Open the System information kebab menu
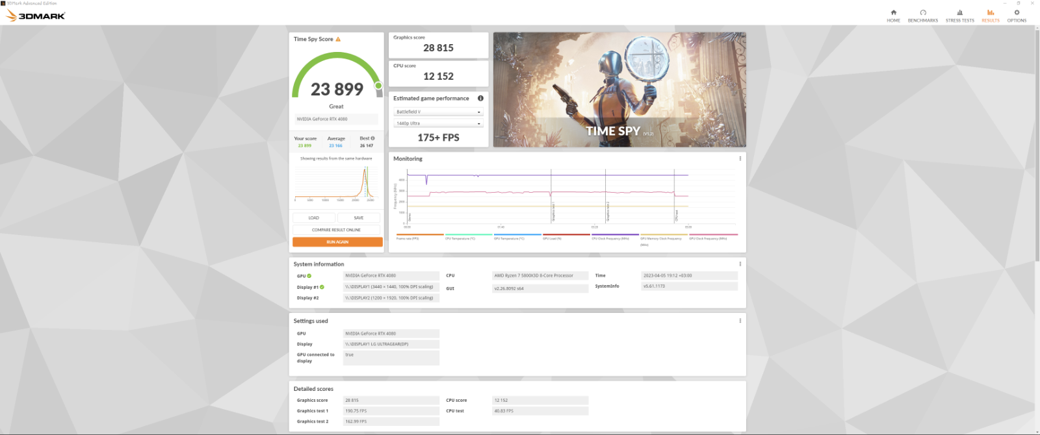This screenshot has width=1040, height=435. pyautogui.click(x=740, y=264)
